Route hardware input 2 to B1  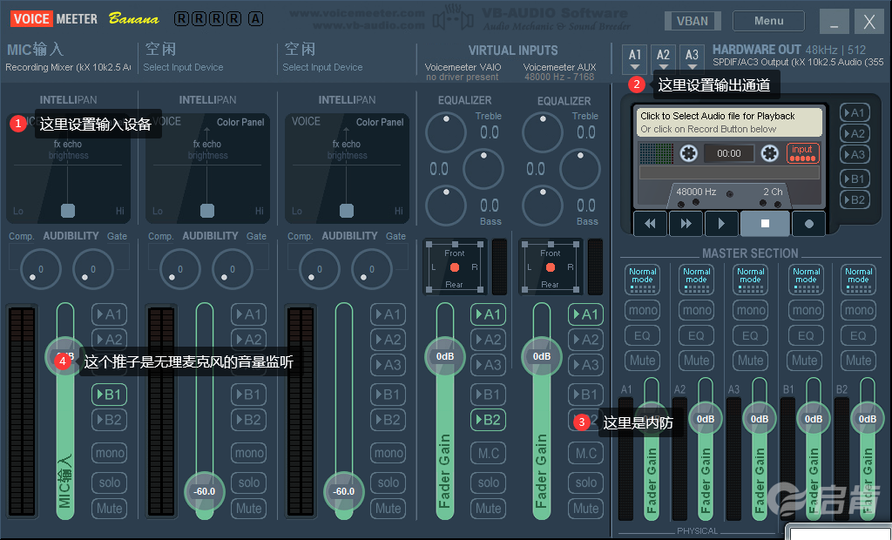click(248, 395)
